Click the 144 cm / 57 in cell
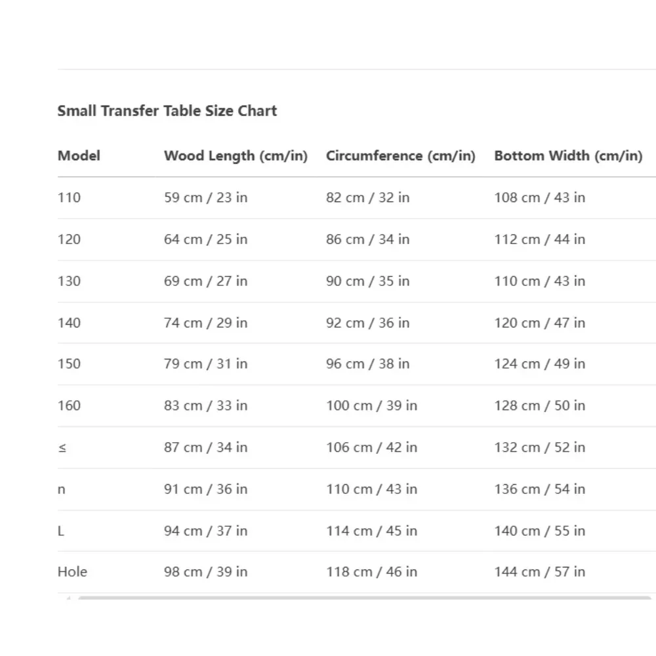This screenshot has height=656, width=656. coord(539,572)
